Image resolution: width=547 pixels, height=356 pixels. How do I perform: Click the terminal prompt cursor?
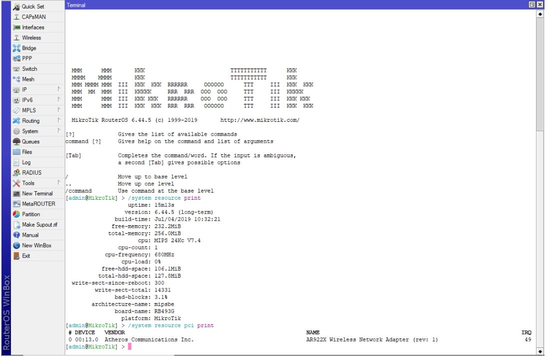[x=129, y=347]
